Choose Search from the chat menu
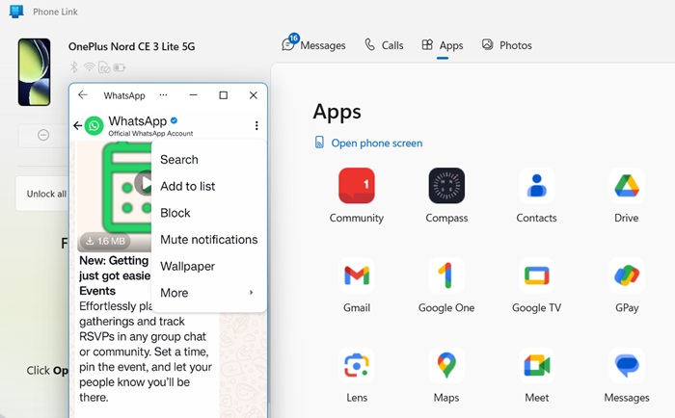This screenshot has height=418, width=675. [x=209, y=160]
